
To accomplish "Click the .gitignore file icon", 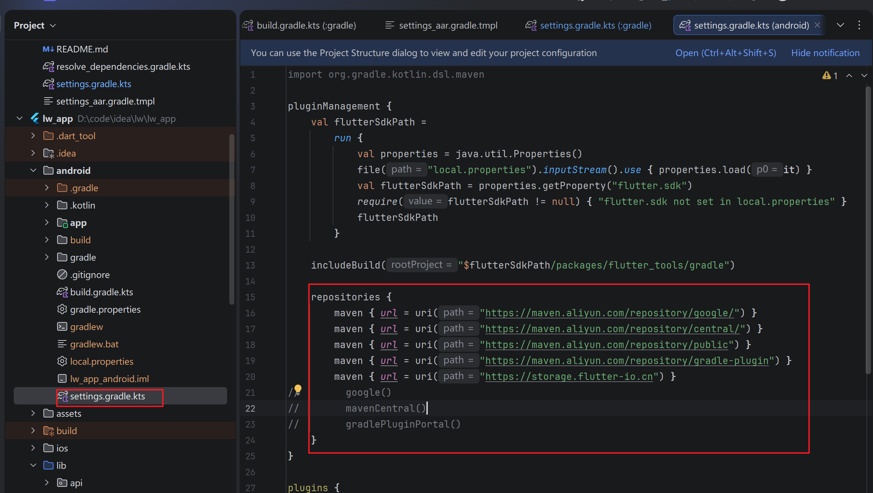I will (62, 275).
